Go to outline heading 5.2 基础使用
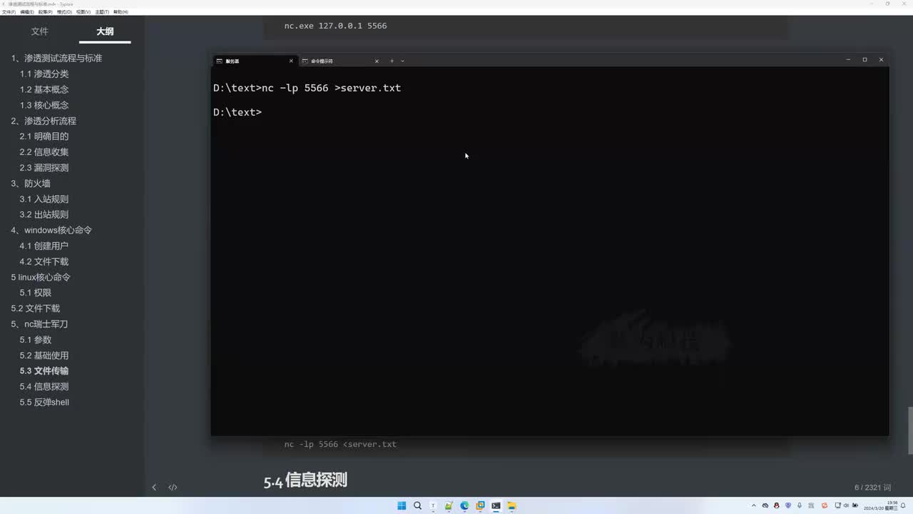Image resolution: width=913 pixels, height=514 pixels. tap(44, 356)
